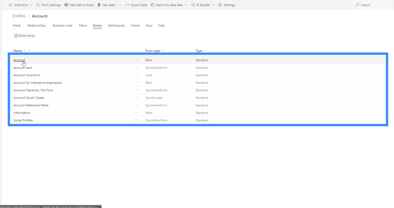The height and width of the screenshot is (208, 394).
Task: Click QuickCreate form type cell
Action: [x=154, y=98]
